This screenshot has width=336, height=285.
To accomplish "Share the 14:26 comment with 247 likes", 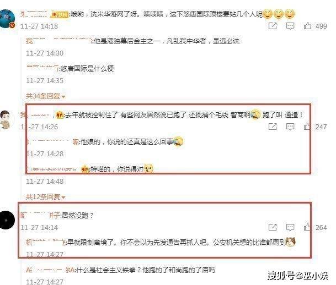I will click(x=273, y=127).
